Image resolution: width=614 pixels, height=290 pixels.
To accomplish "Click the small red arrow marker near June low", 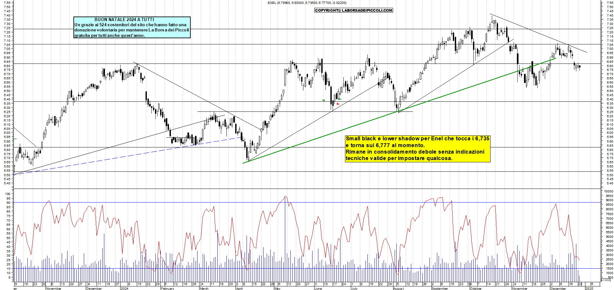I will click(338, 104).
